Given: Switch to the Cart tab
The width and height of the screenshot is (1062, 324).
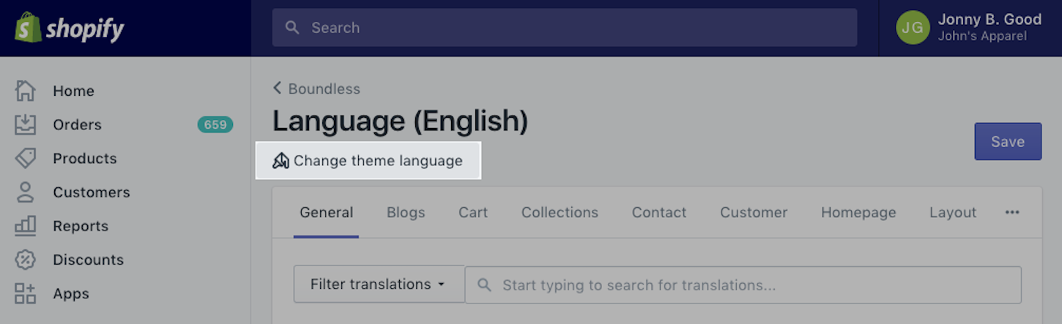Looking at the screenshot, I should point(473,212).
